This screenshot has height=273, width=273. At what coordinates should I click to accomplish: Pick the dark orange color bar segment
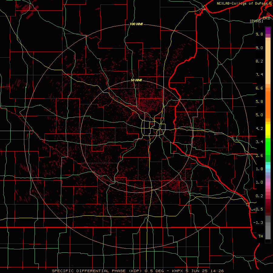268,105
